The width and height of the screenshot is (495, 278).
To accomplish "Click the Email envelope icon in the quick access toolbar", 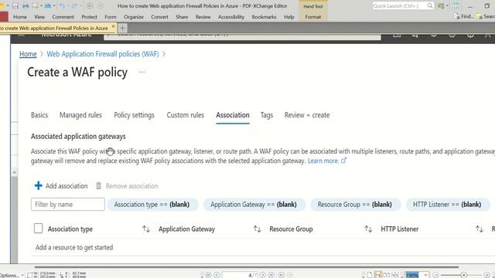I will (x=35, y=5).
